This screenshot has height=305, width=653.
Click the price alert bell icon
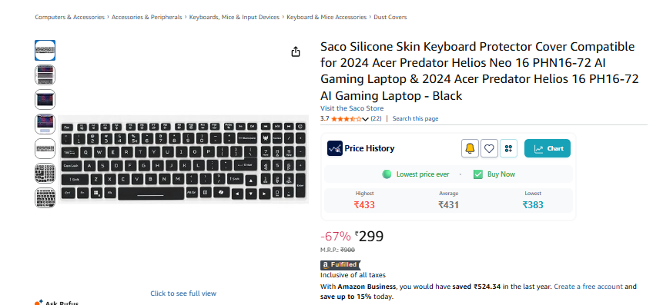click(x=470, y=148)
